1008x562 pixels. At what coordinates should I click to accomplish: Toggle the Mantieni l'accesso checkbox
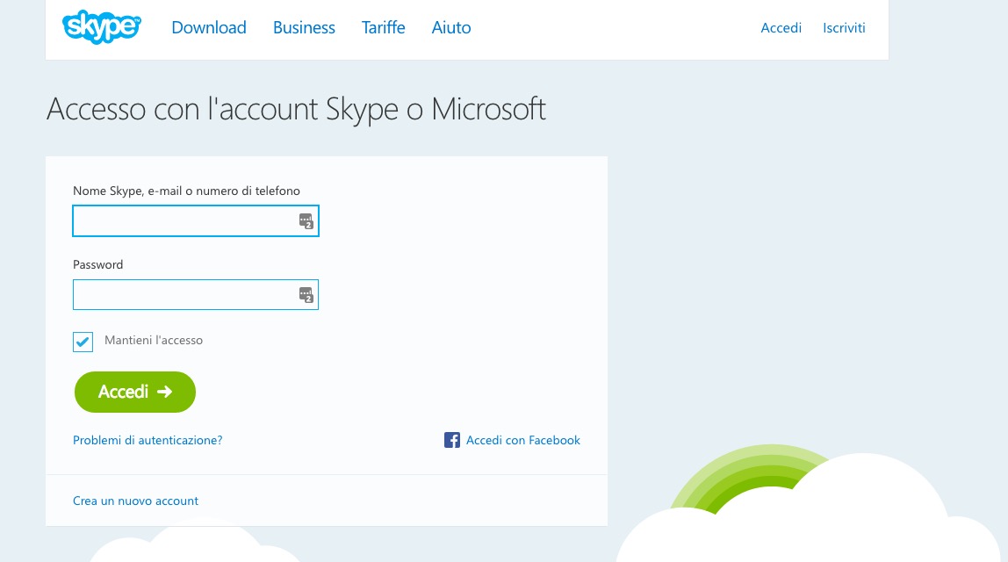coord(83,342)
